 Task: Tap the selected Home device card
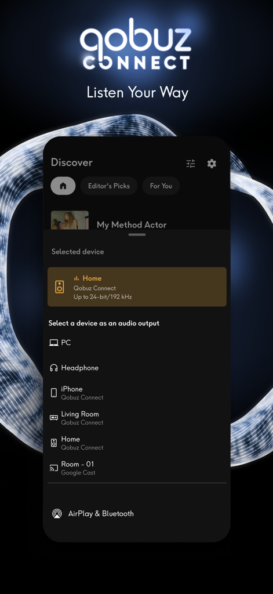137,287
